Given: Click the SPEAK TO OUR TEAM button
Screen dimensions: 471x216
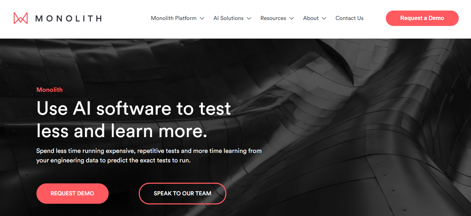Looking at the screenshot, I should [183, 194].
